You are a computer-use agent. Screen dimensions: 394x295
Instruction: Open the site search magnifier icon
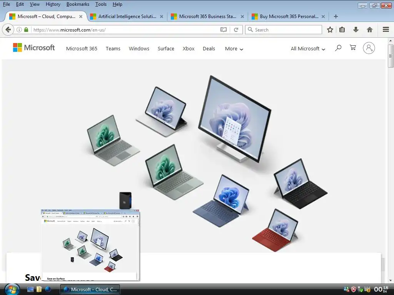point(338,48)
